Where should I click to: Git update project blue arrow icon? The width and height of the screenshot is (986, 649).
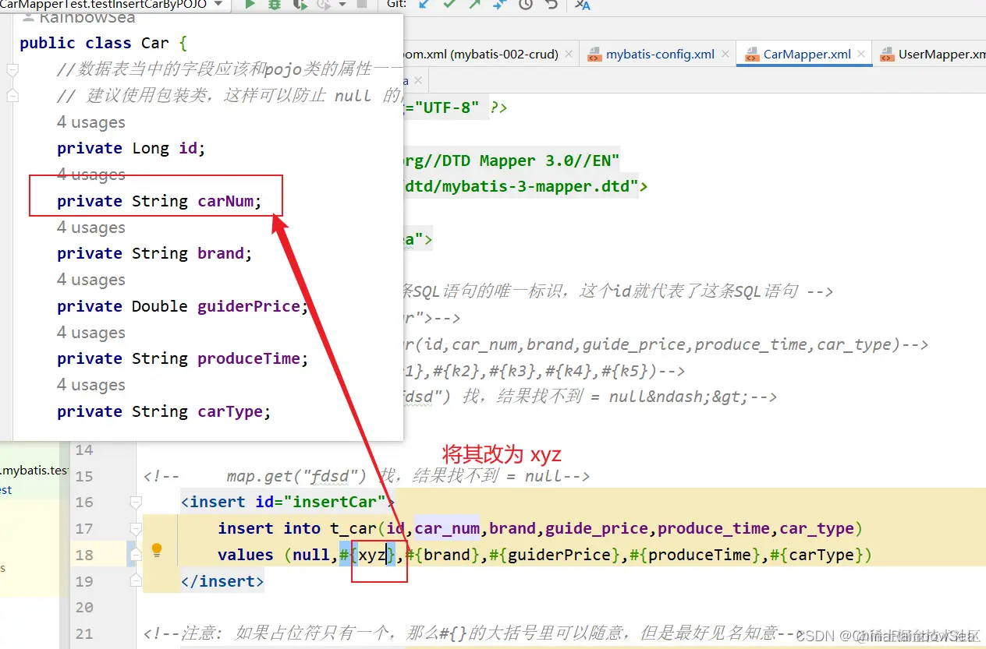coord(424,5)
